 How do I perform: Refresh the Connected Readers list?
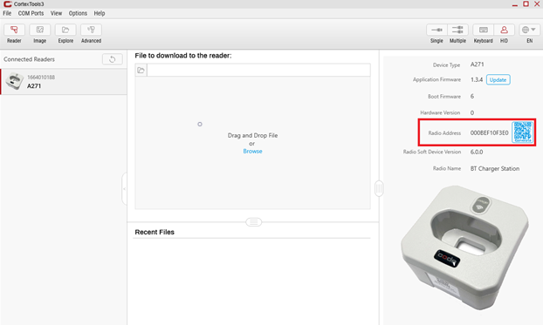click(113, 59)
